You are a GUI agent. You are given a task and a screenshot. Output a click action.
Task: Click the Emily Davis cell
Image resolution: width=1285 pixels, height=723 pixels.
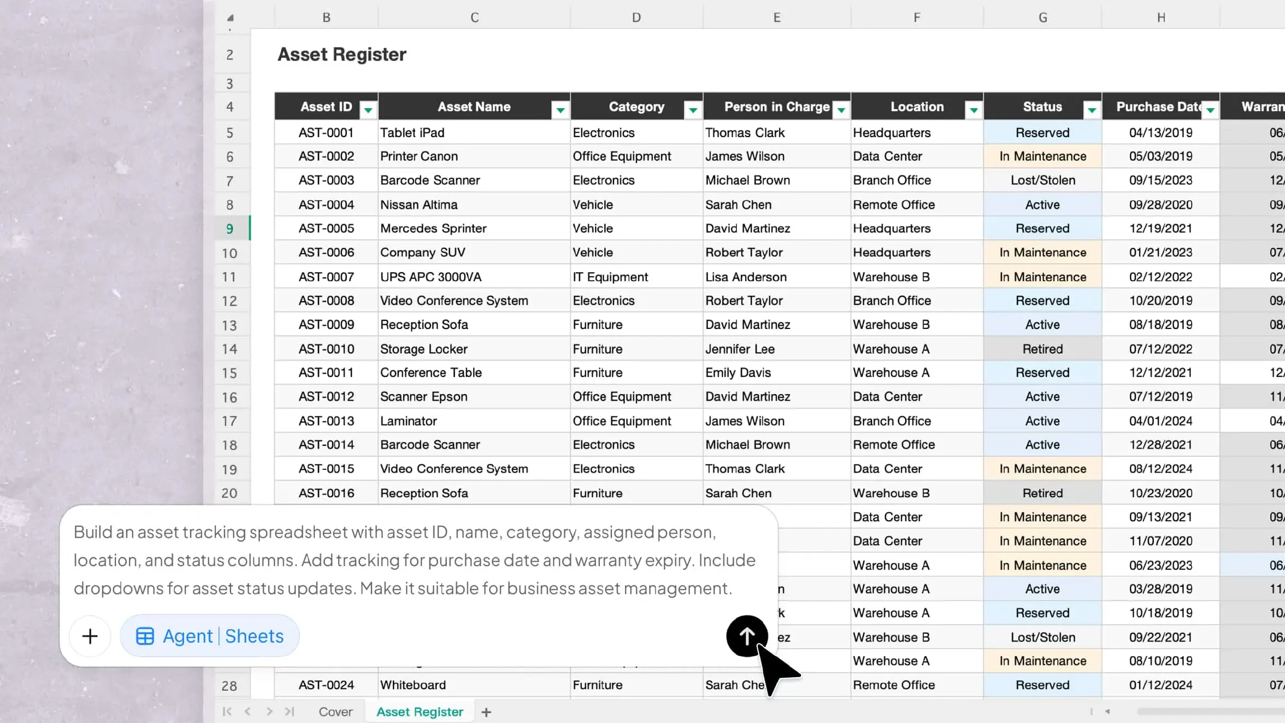pyautogui.click(x=777, y=373)
